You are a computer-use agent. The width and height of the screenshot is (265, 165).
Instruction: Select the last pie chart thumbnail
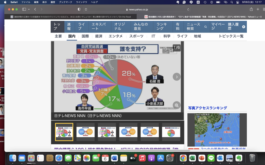pyautogui.click(x=171, y=132)
